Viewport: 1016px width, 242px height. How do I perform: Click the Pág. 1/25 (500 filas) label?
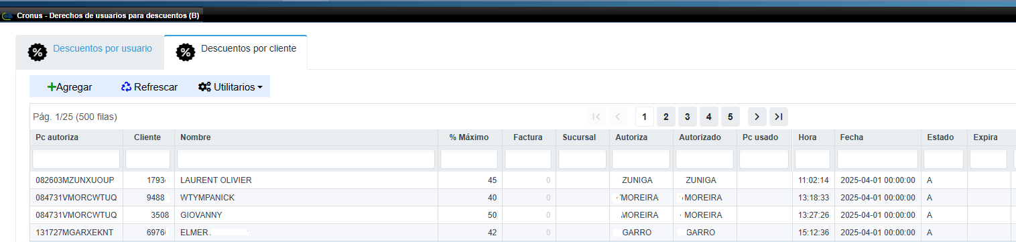(x=75, y=117)
